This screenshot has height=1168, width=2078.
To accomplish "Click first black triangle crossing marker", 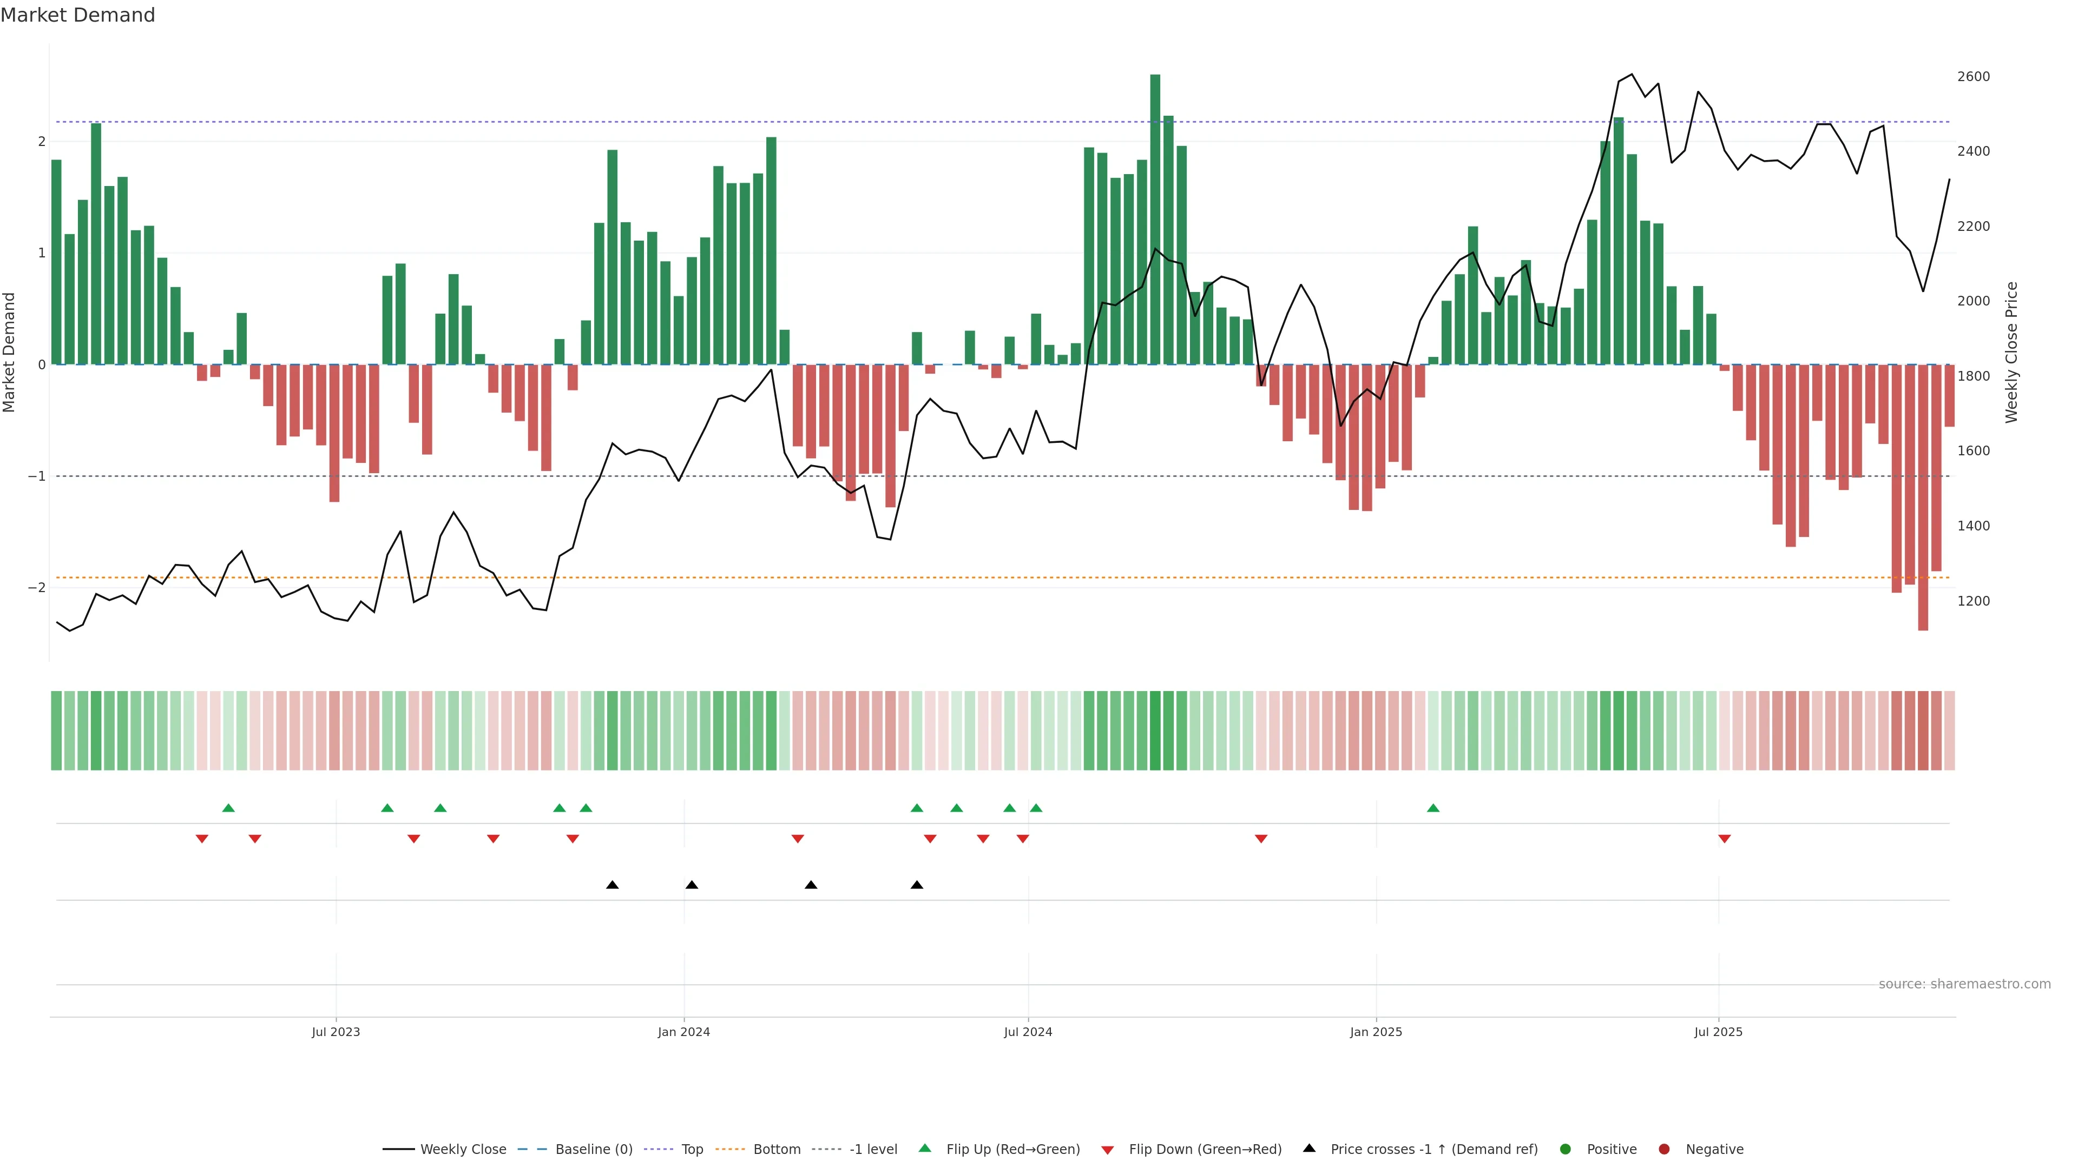I will (612, 885).
